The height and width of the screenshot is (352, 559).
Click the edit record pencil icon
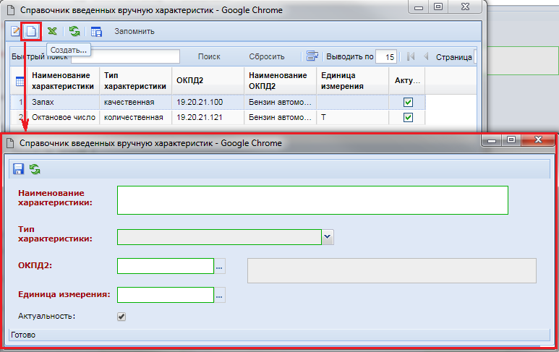click(x=15, y=32)
